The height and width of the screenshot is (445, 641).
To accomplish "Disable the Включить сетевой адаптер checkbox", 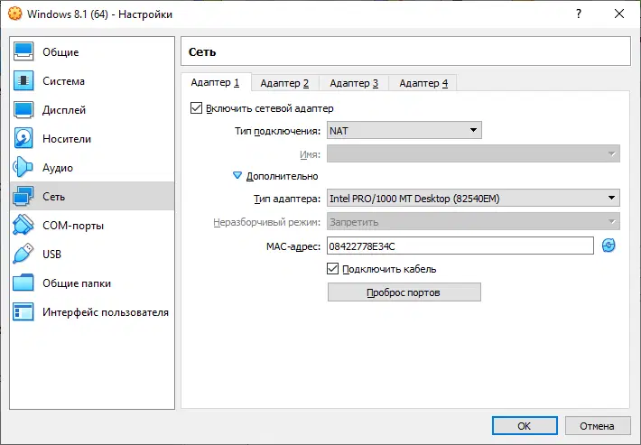I will coord(197,108).
